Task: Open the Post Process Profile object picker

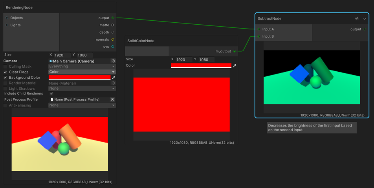Action: coord(112,99)
